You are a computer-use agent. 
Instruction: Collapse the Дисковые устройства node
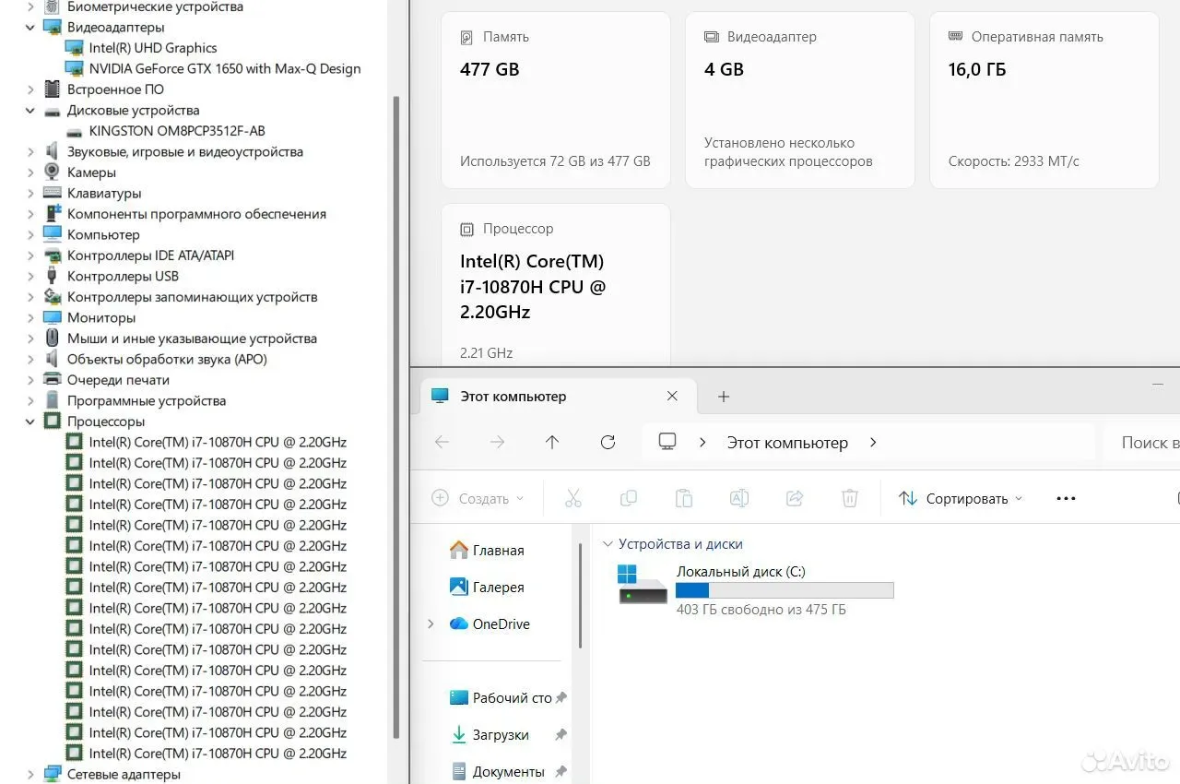30,111
